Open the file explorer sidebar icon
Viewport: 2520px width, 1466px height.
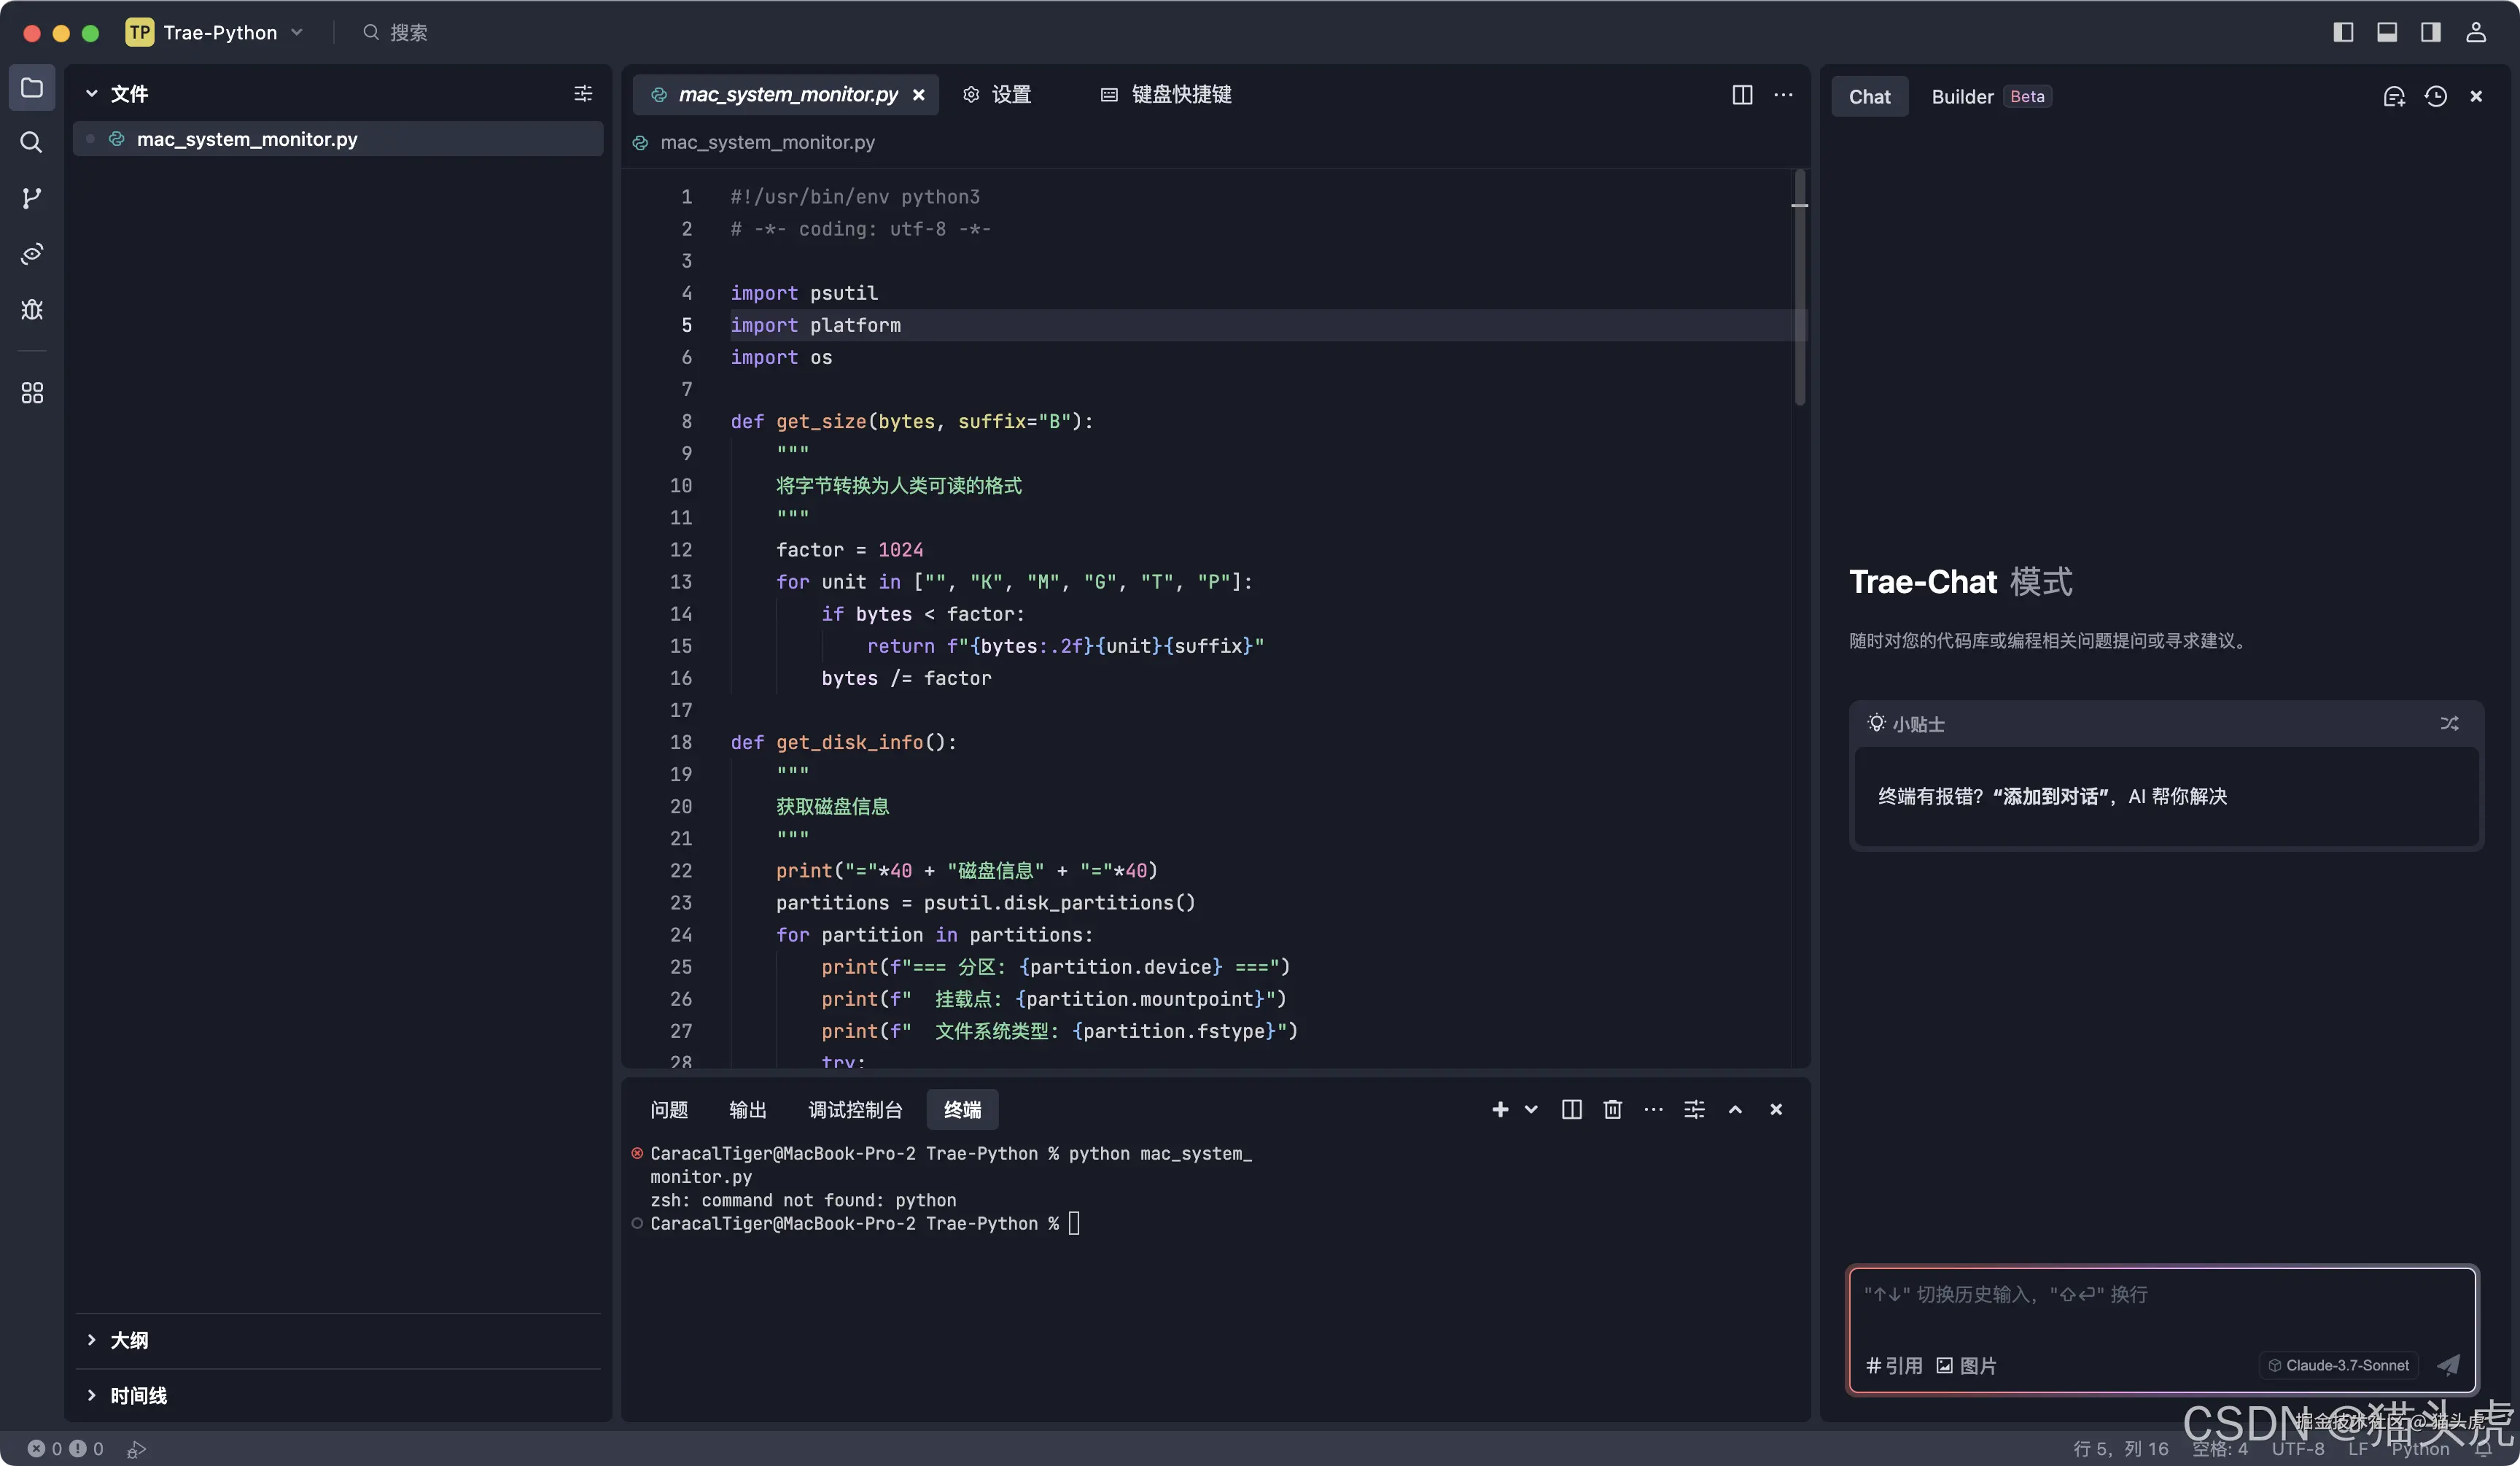pyautogui.click(x=32, y=88)
